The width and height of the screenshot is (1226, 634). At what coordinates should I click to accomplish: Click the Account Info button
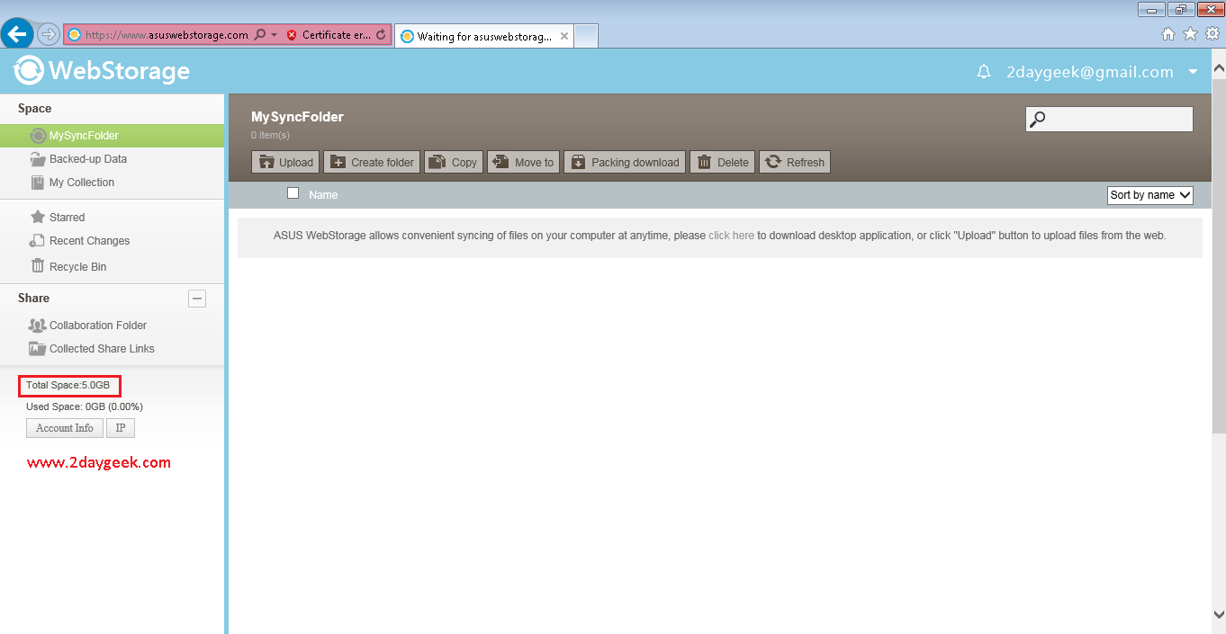click(x=65, y=428)
